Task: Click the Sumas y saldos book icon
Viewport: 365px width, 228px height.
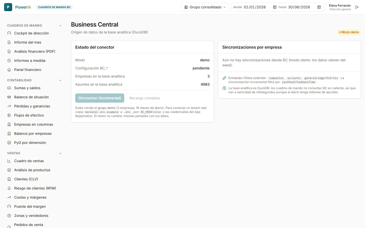Action: tap(9, 88)
